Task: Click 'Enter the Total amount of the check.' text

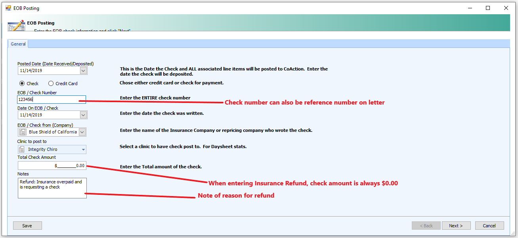Action: [161, 167]
